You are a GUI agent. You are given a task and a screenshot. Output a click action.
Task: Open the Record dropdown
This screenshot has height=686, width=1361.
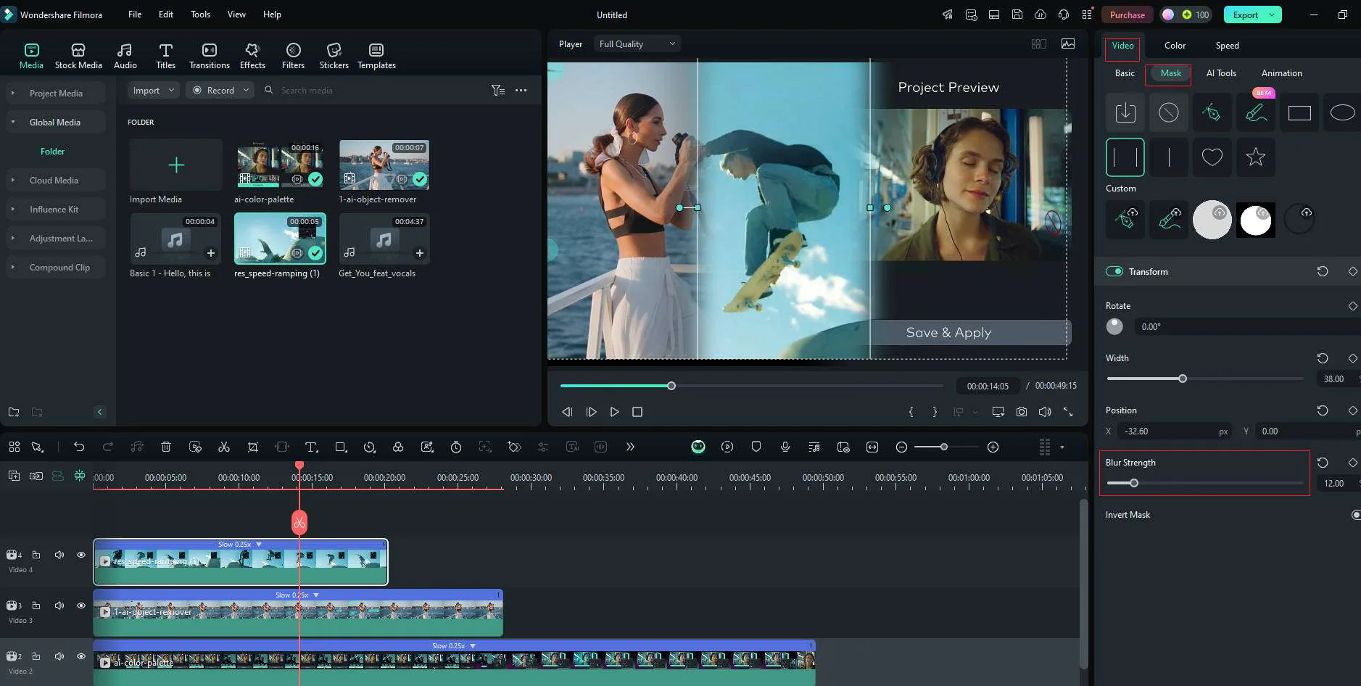[220, 91]
